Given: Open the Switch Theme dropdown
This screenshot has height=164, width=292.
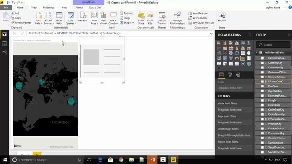Looking at the screenshot, I should point(162,18).
